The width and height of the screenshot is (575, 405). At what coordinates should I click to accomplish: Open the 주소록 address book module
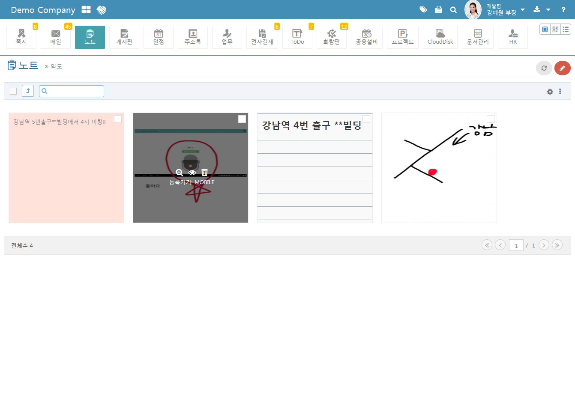click(193, 37)
